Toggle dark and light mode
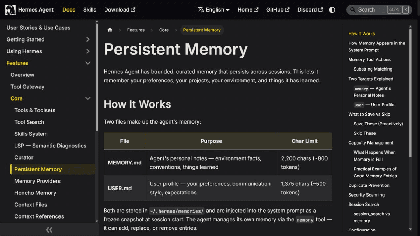 (332, 10)
